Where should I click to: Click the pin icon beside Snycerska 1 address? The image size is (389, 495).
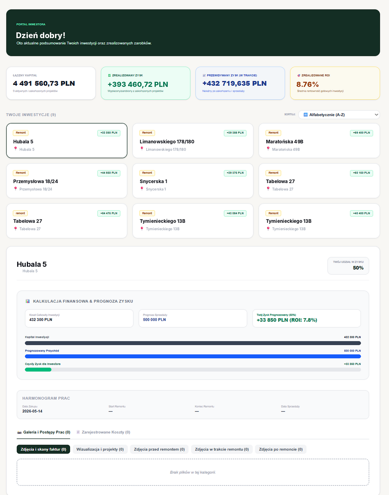142,189
